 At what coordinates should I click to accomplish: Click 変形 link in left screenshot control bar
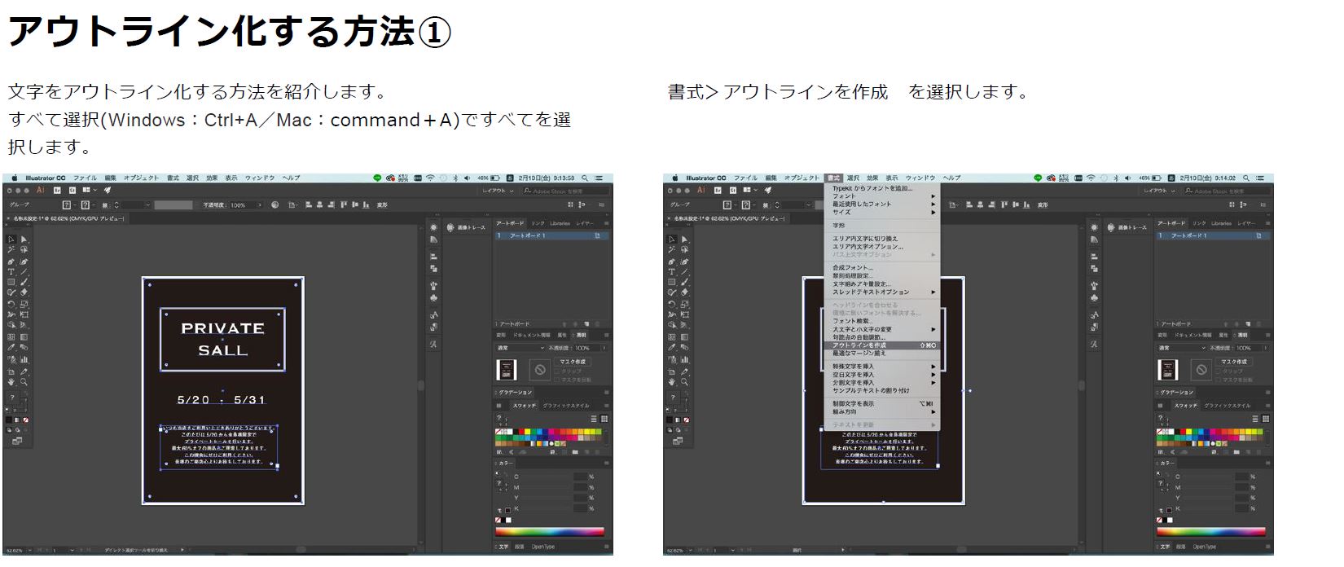(x=382, y=205)
